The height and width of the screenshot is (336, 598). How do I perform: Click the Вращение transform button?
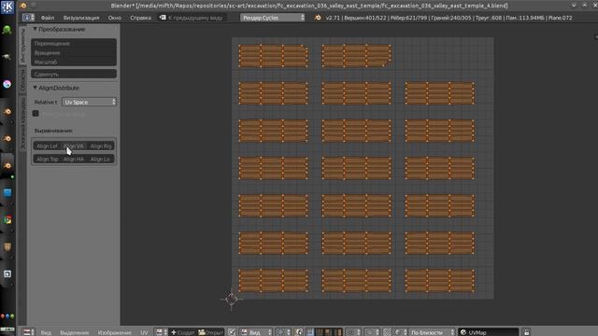pyautogui.click(x=74, y=52)
